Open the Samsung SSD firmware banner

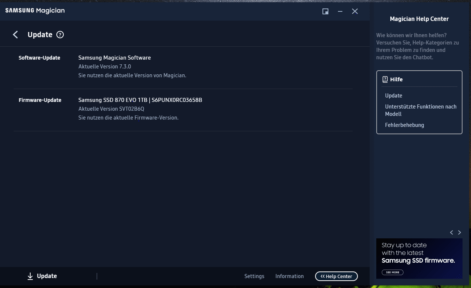[x=419, y=259]
